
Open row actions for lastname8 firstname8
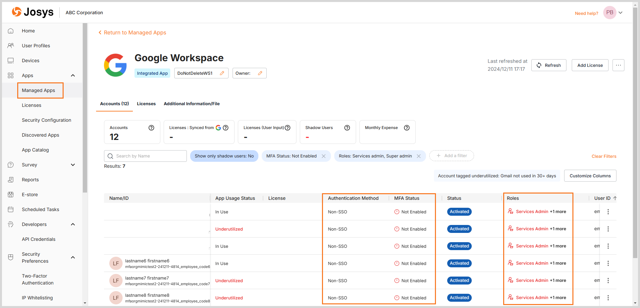(x=608, y=298)
